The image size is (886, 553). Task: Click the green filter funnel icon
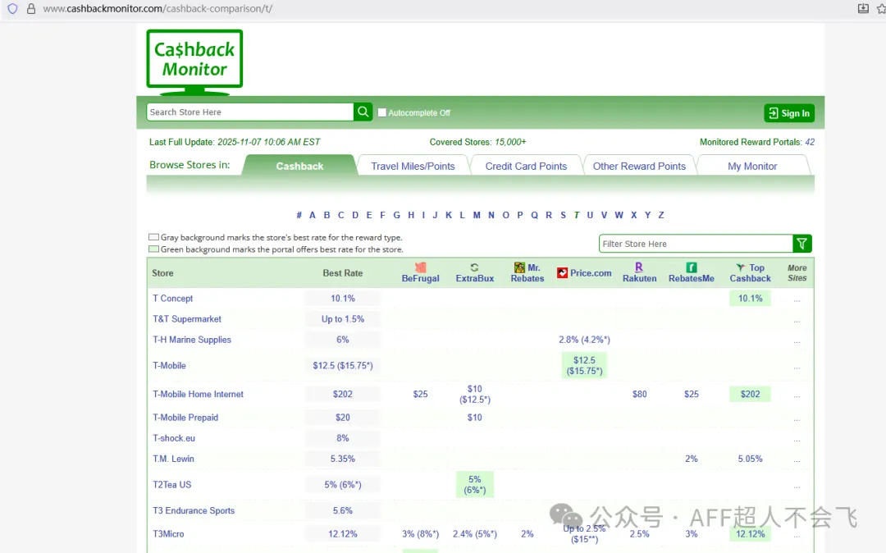802,244
